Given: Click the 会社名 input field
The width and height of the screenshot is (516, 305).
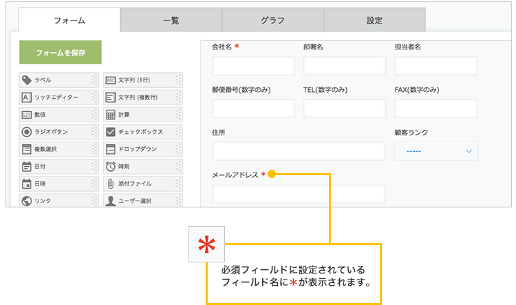Looking at the screenshot, I should [253, 67].
